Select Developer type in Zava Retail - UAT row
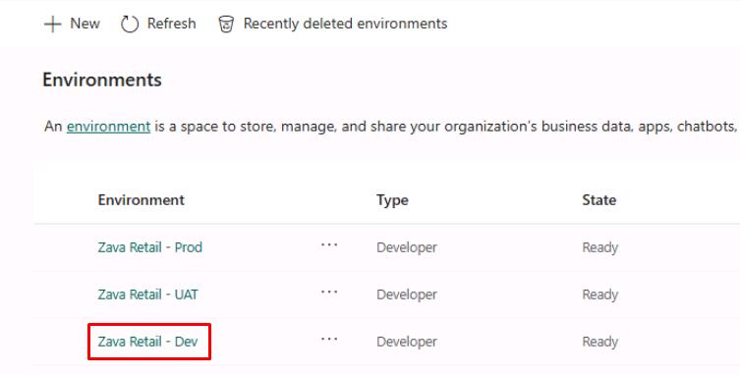Viewport: 740px width, 375px height. (406, 295)
